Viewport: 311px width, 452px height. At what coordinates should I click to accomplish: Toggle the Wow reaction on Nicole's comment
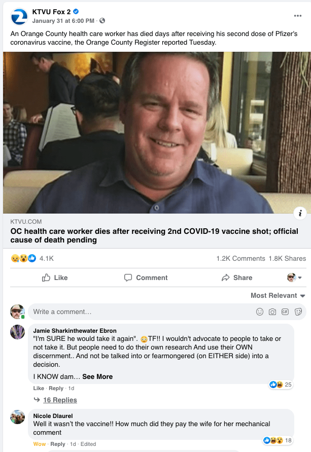[40, 444]
